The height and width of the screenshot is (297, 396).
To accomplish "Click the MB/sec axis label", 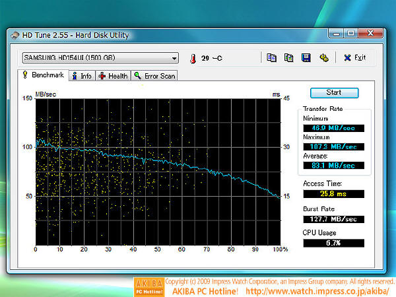I will 46,94.
